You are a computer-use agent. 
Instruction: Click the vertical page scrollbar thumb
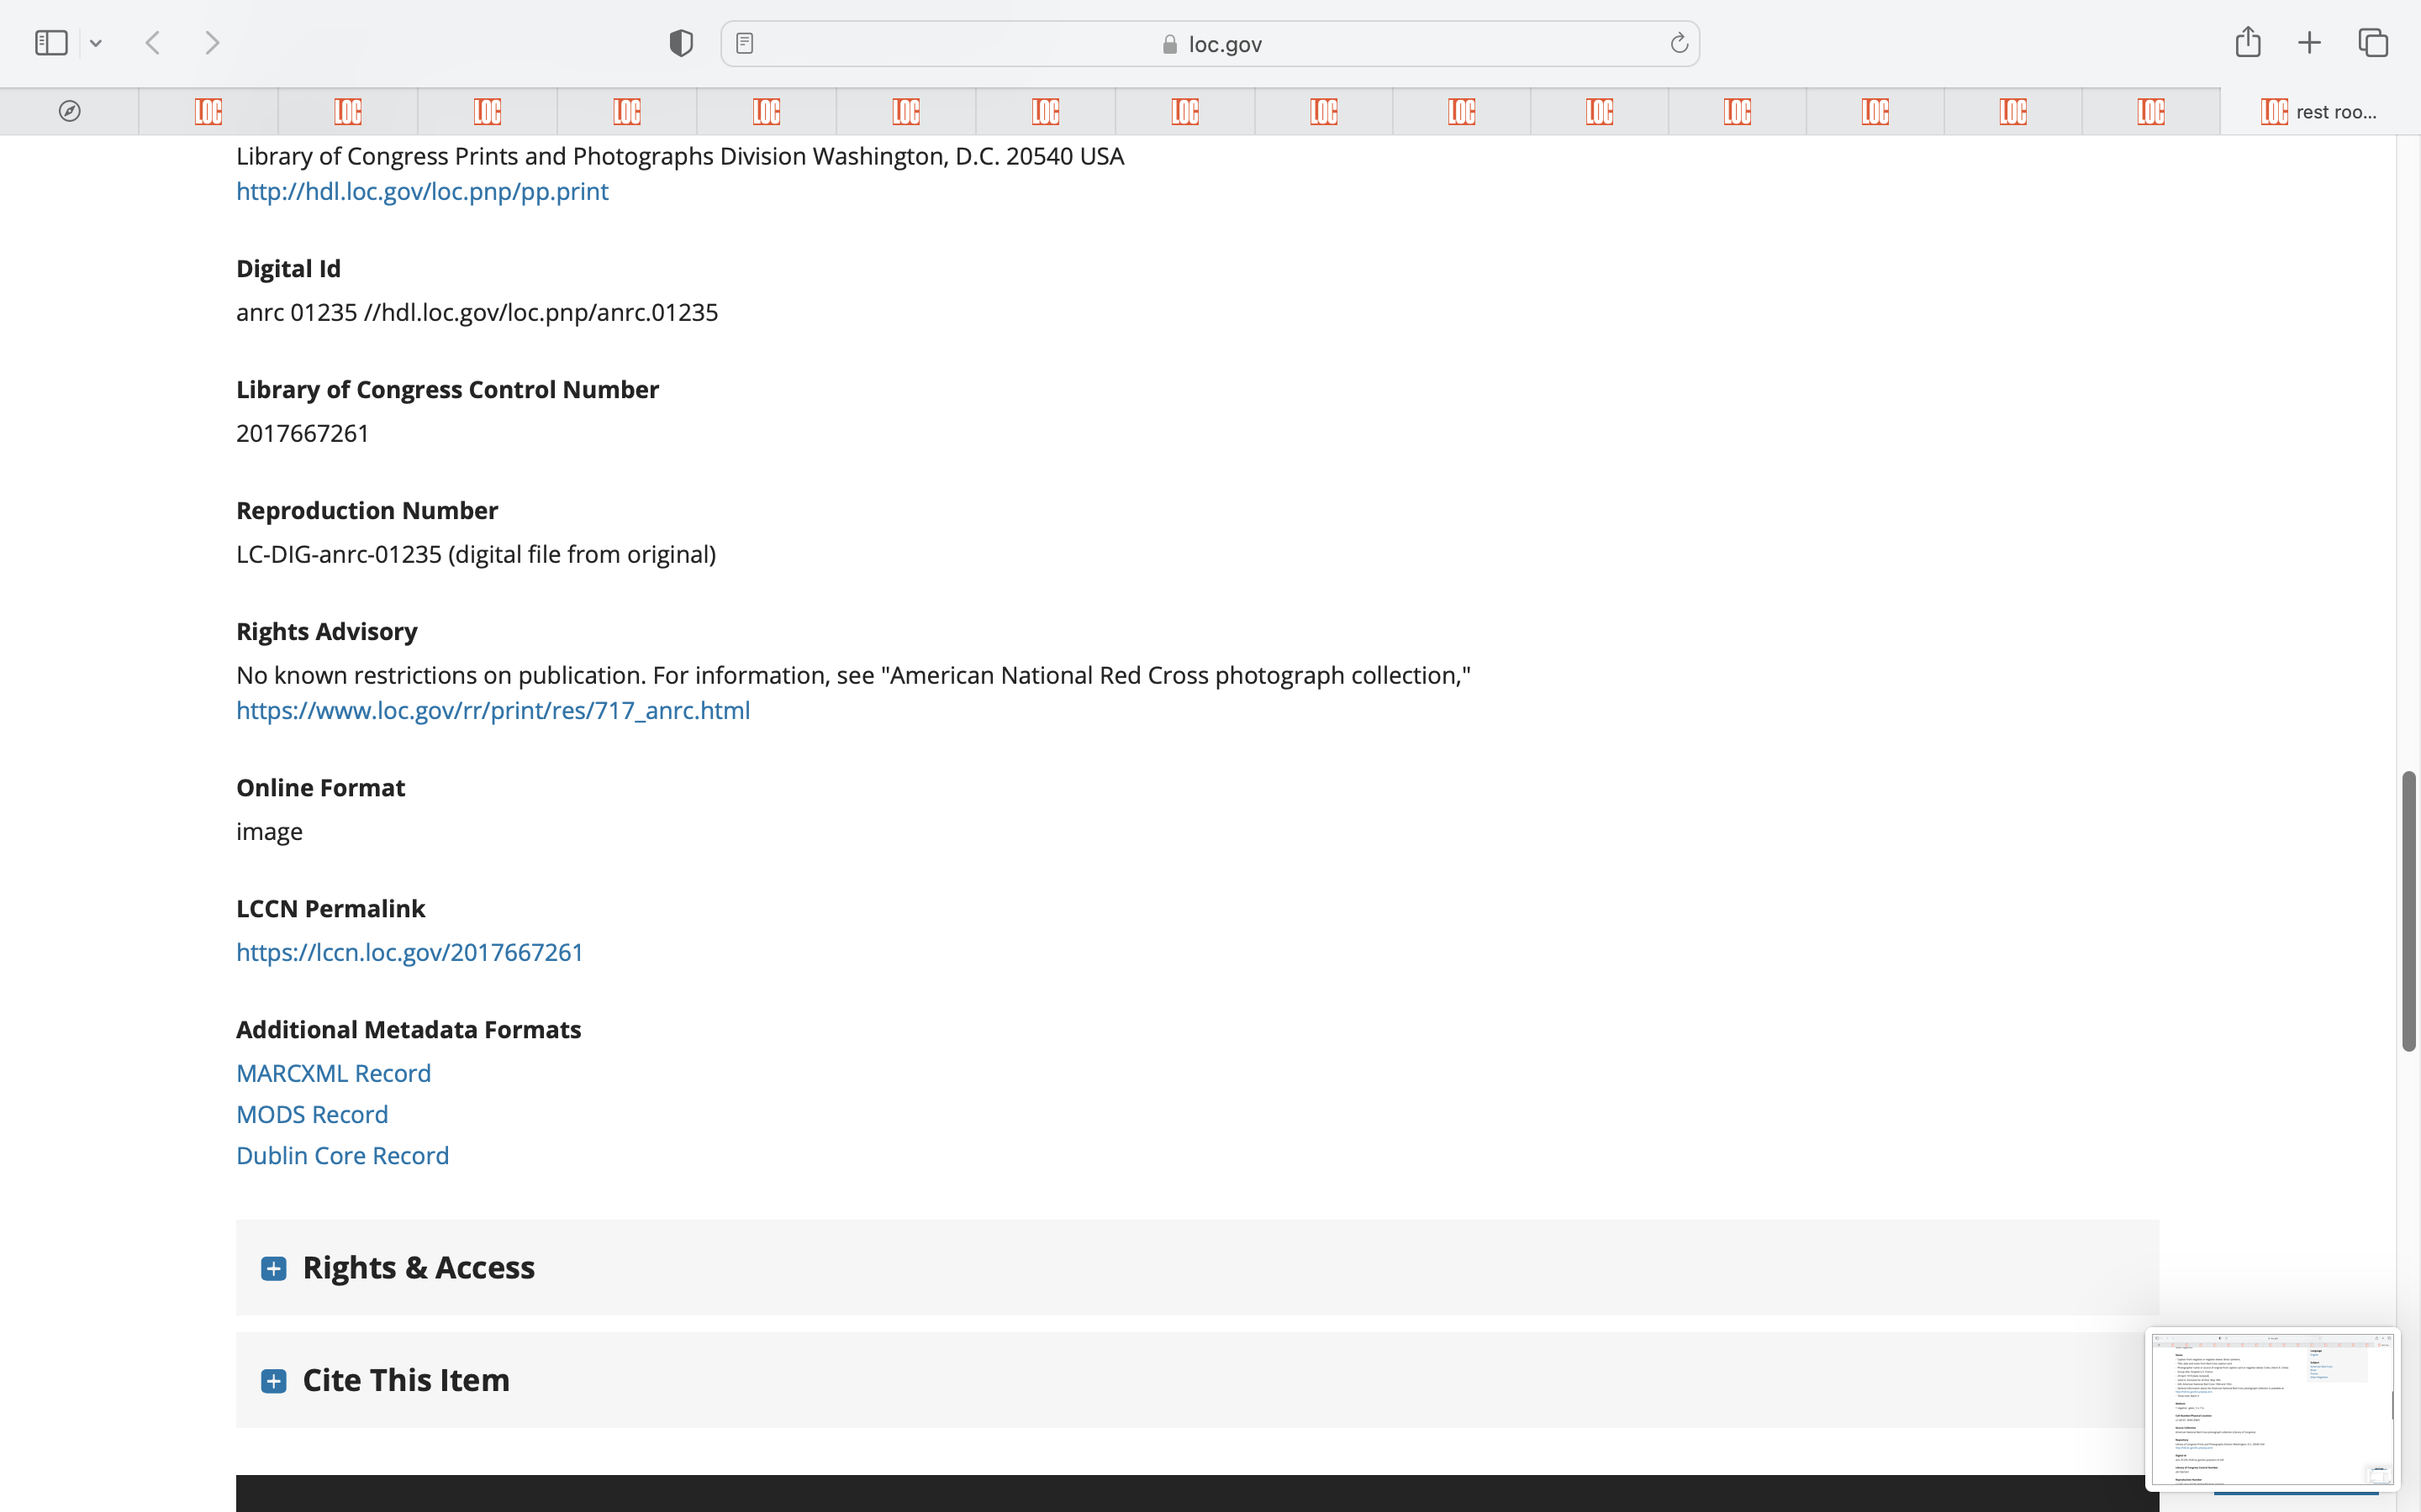pos(2409,910)
